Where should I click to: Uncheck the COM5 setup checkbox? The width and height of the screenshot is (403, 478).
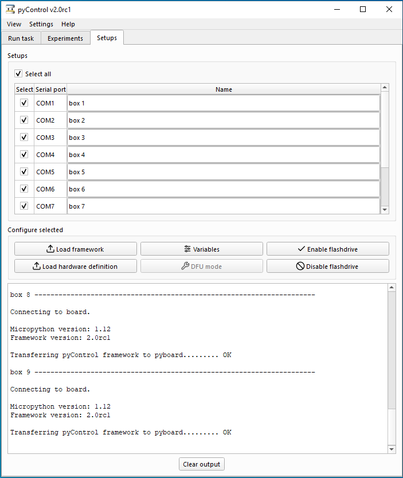pyautogui.click(x=24, y=171)
